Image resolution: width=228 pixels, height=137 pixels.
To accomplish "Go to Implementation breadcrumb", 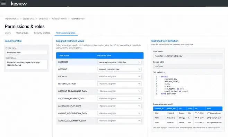I will [x=12, y=19].
